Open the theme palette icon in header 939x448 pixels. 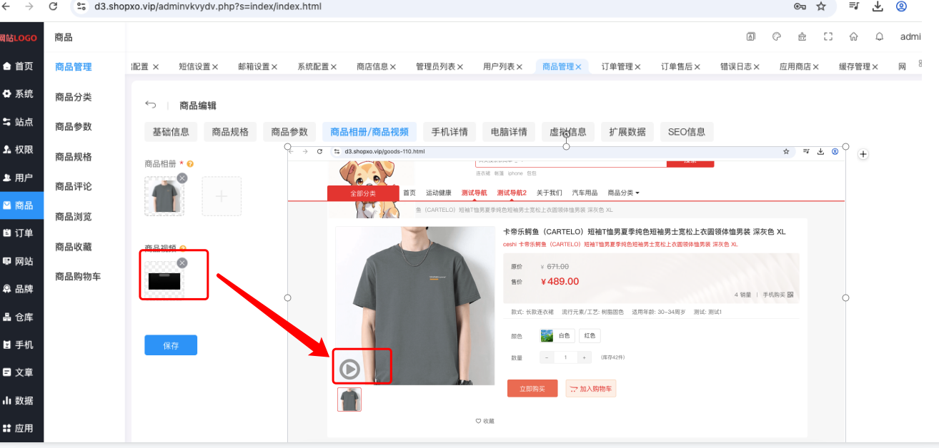pos(777,37)
